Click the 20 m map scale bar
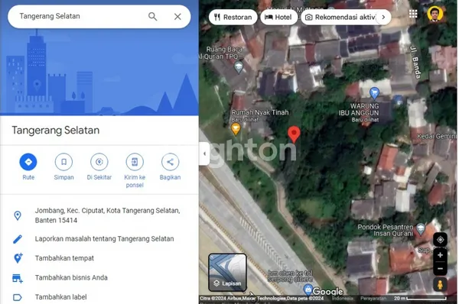Screen dimensions: 459x304 pyautogui.click(x=420, y=299)
